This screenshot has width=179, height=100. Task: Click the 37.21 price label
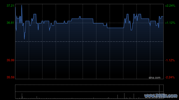click(10, 6)
